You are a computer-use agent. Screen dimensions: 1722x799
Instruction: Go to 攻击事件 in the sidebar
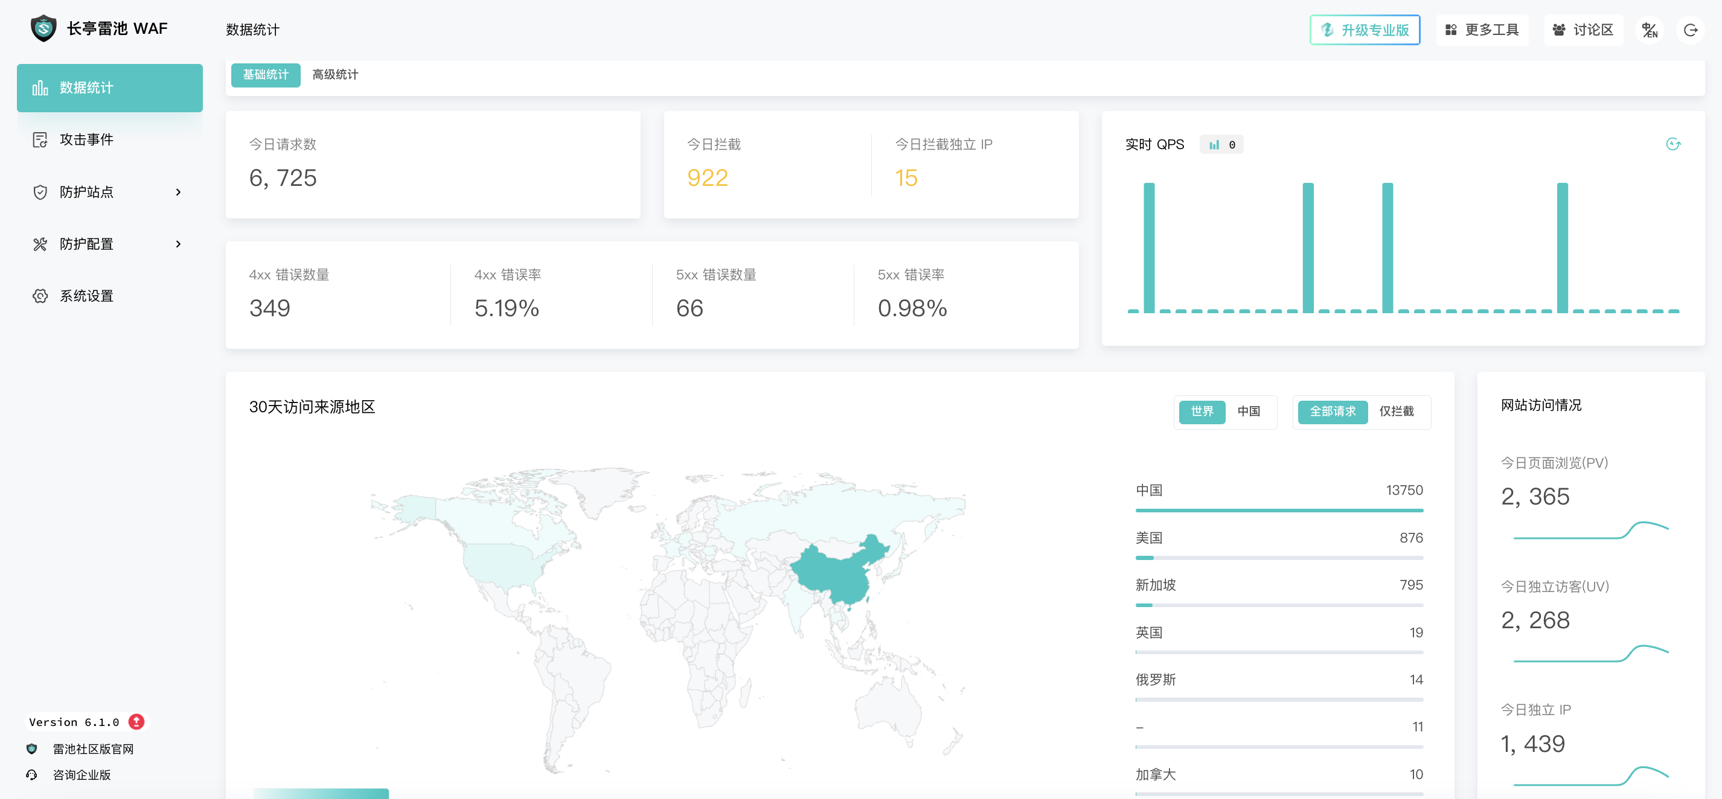(110, 139)
